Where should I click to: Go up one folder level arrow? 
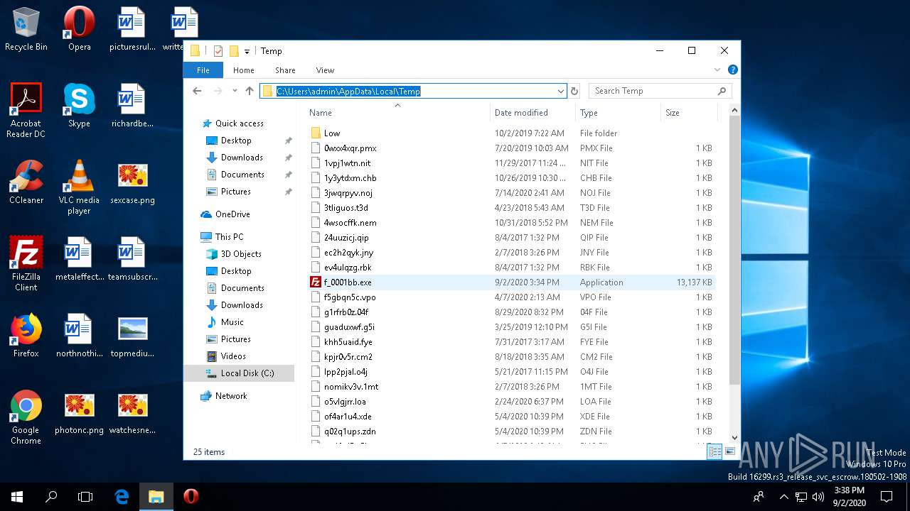(250, 91)
